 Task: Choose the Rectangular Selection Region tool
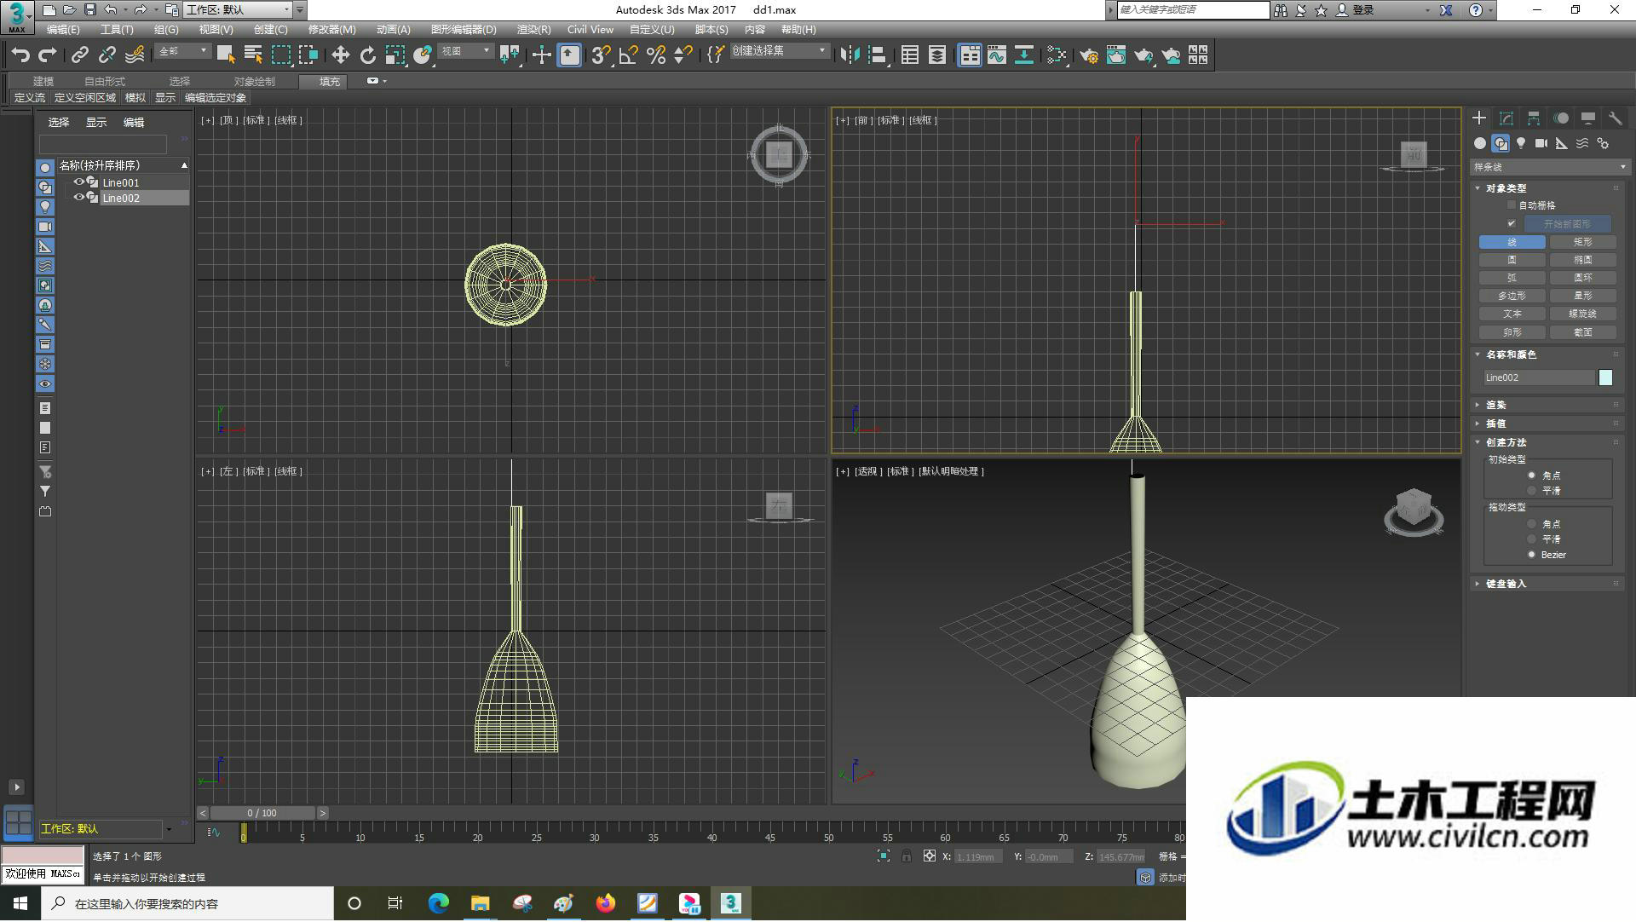[x=281, y=55]
